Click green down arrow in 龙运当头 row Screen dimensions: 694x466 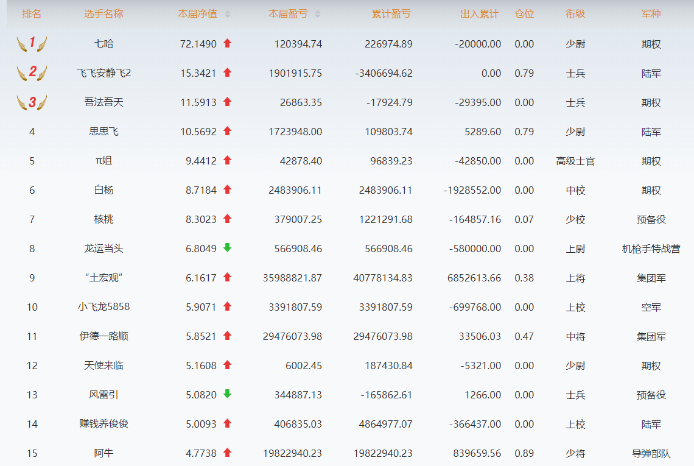(x=228, y=247)
